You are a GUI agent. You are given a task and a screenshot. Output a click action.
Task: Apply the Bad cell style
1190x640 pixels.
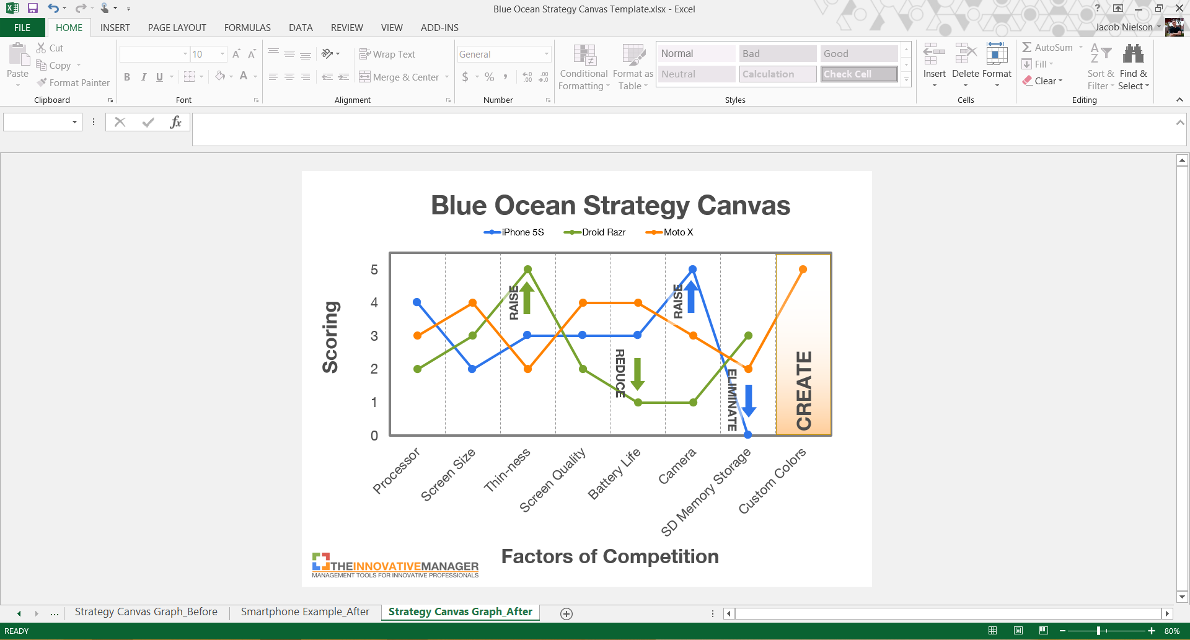777,54
